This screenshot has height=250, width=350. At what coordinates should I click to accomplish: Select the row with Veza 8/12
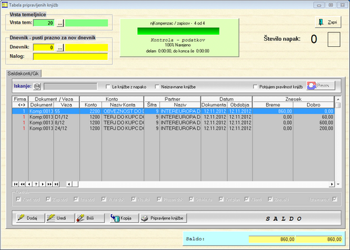pyautogui.click(x=173, y=123)
